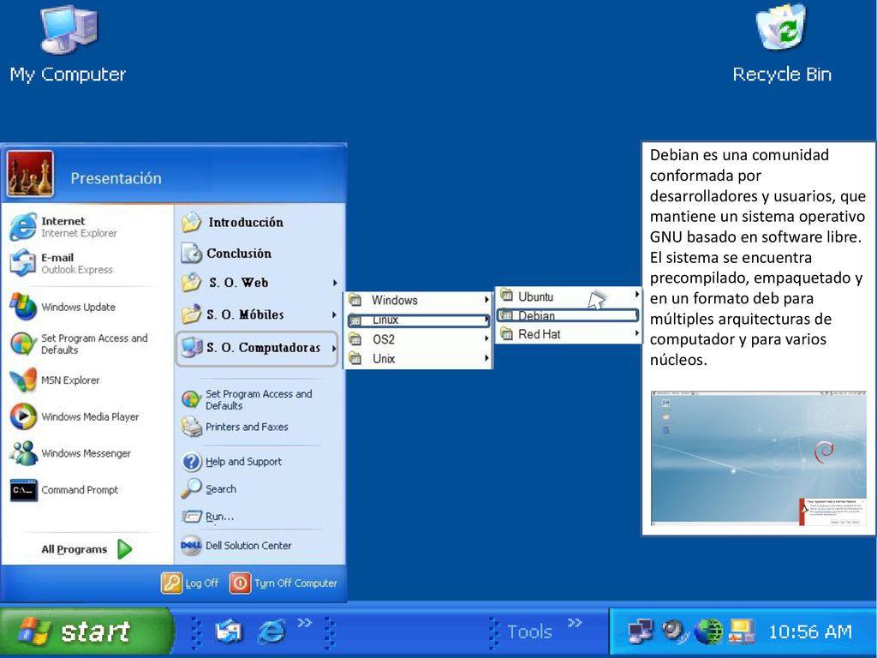Click the Conclusión clock icon
The image size is (877, 658).
(191, 253)
